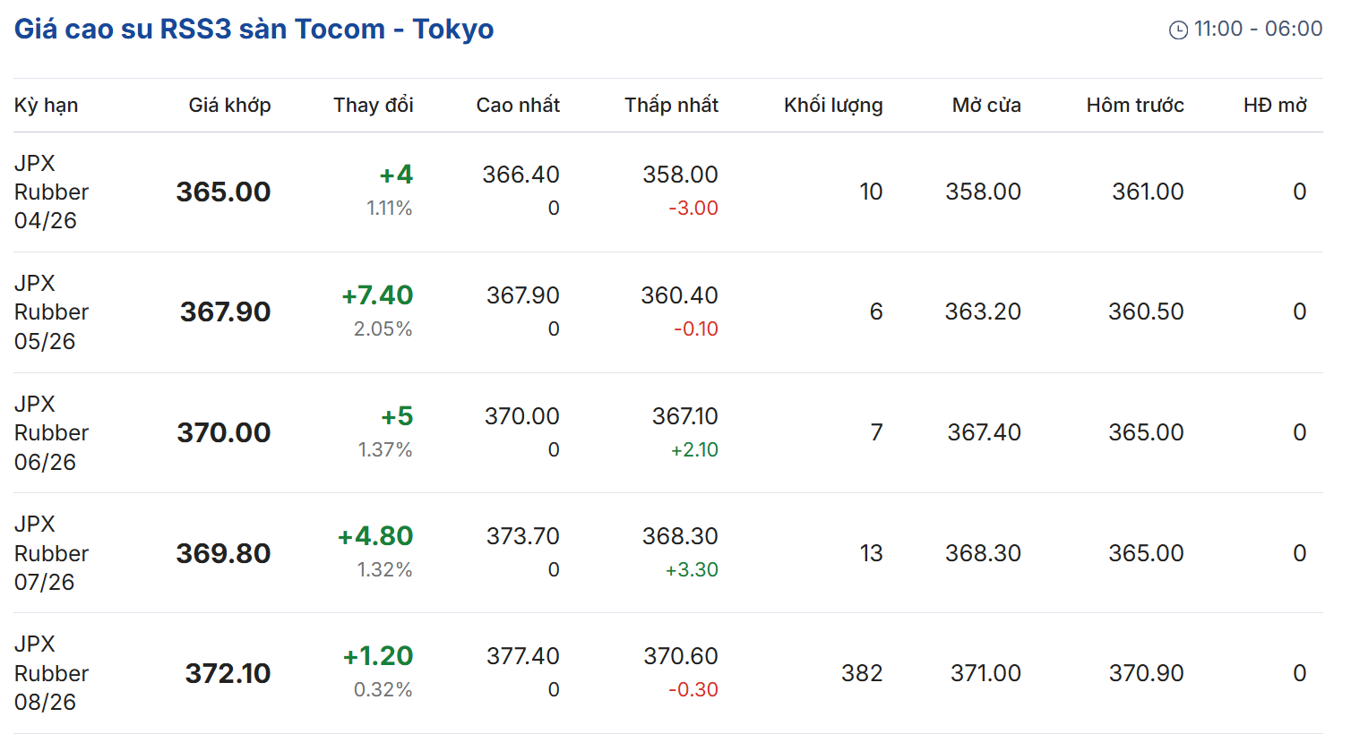Image resolution: width=1351 pixels, height=734 pixels.
Task: Open the JPX Rubber 04/26 contract row
Action: pyautogui.click(x=51, y=192)
